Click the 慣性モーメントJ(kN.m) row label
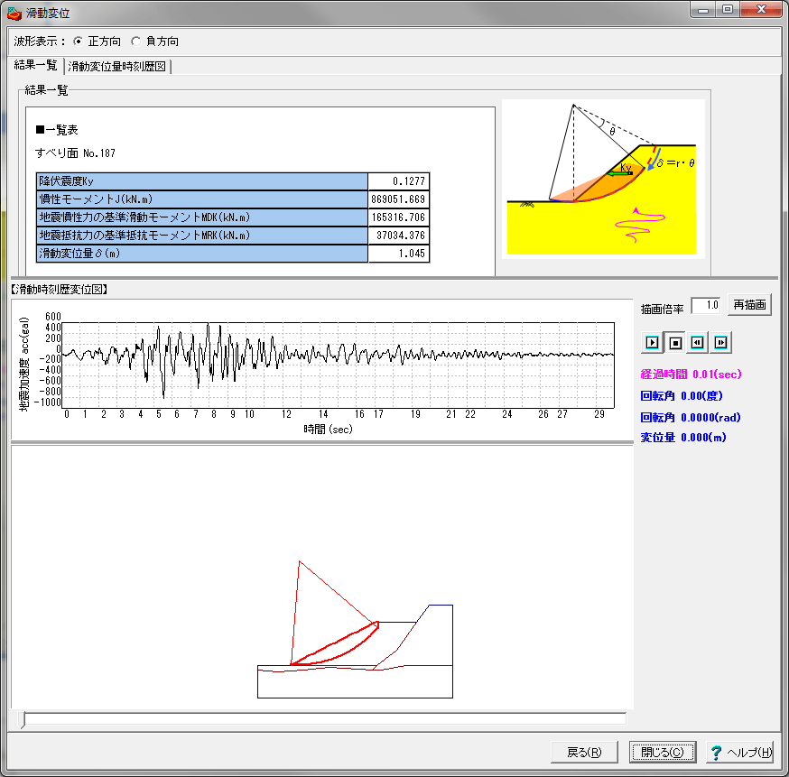 tap(202, 199)
